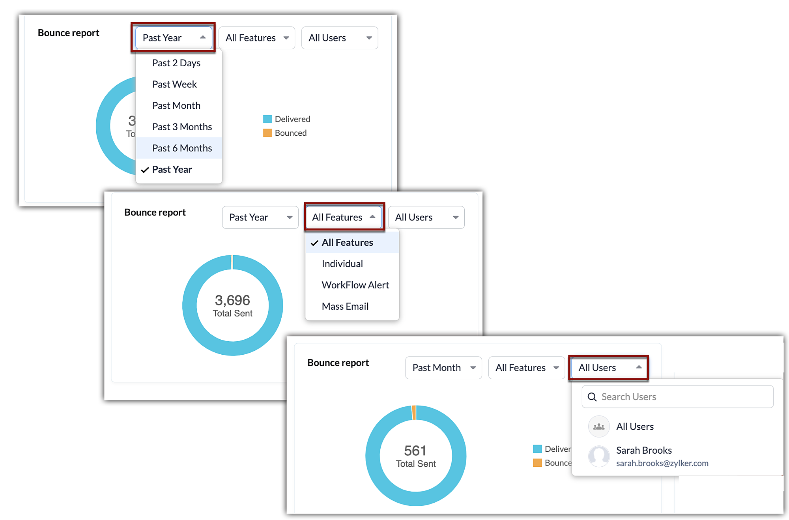The height and width of the screenshot is (520, 789).
Task: Select Individual feature option
Action: (x=342, y=264)
